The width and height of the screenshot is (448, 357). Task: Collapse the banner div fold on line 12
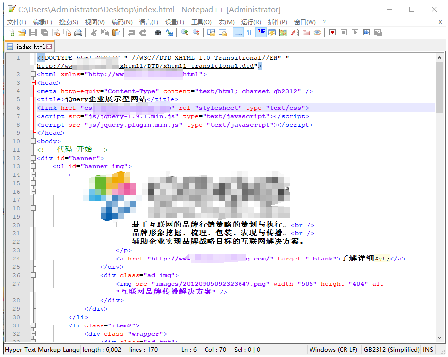coord(33,158)
